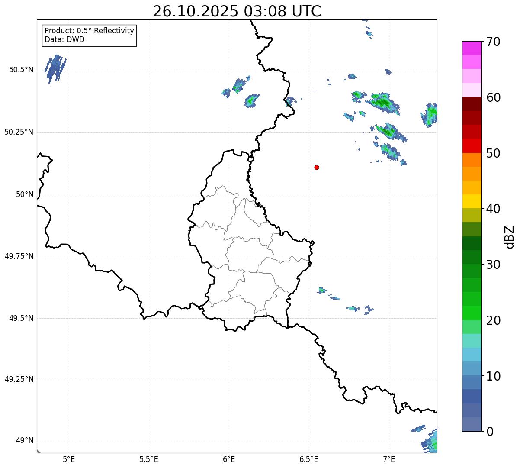Click the 49°N latitude label
The height and width of the screenshot is (468, 520).
25,440
